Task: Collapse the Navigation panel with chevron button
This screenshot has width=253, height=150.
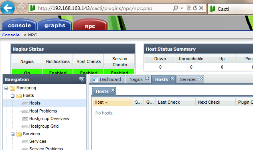Action: point(82,79)
